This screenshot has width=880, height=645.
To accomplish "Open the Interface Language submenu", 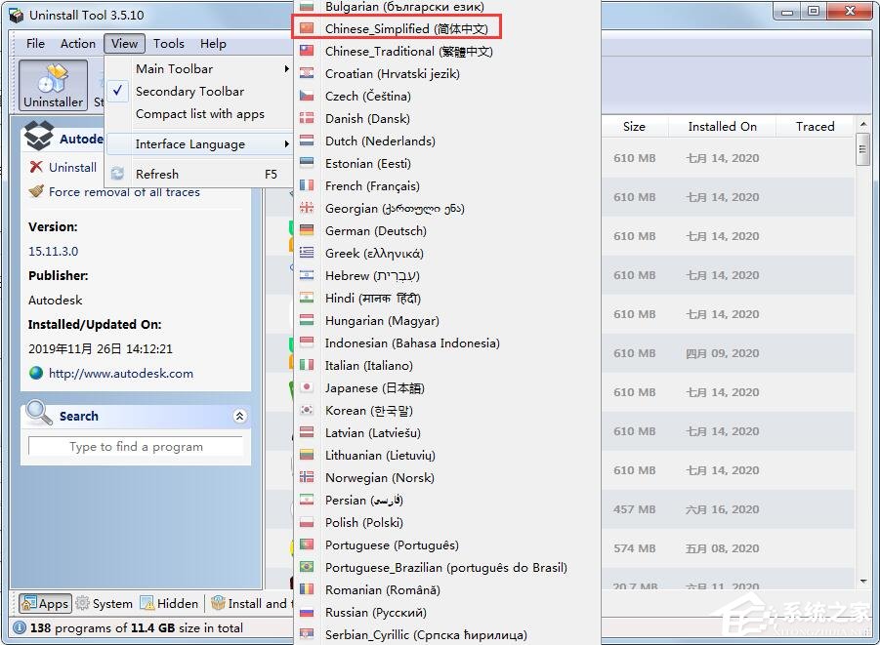I will (x=191, y=142).
